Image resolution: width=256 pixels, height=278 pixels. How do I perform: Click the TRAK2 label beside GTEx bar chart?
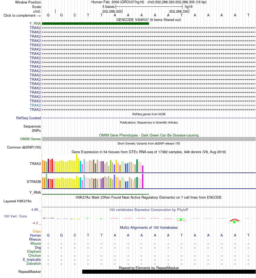(35, 164)
